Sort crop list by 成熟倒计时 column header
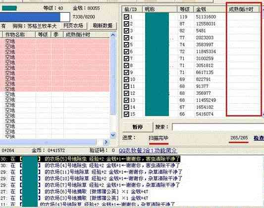Screen dimensions: 264x208 pyautogui.click(x=86, y=35)
